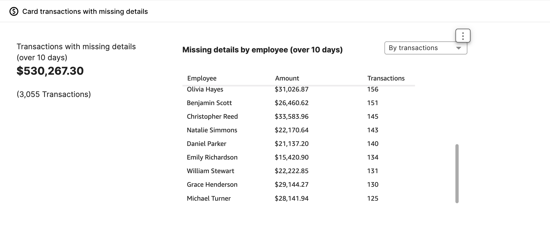
Task: Click the Card transactions with missing details title
Action: [85, 12]
